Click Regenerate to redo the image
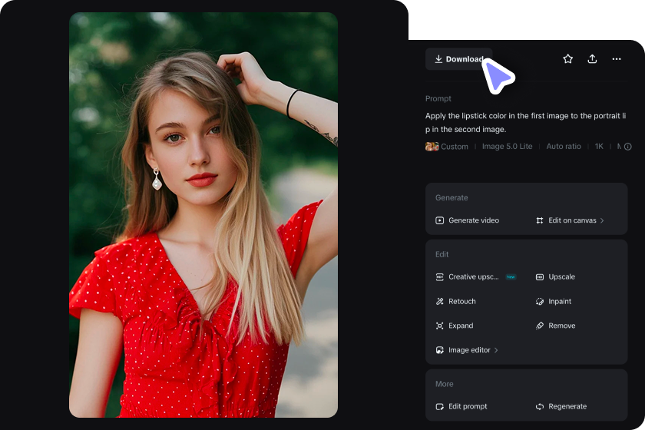The height and width of the screenshot is (430, 645). click(561, 406)
